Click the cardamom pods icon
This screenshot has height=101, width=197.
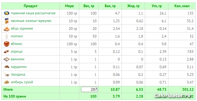[7, 67]
